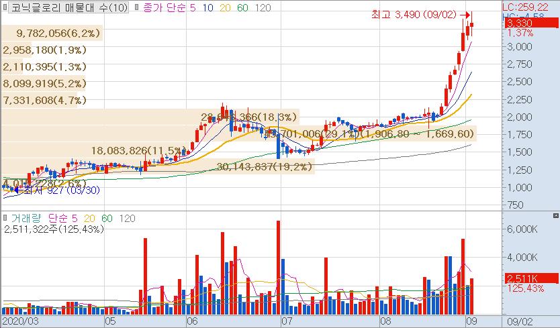
Task: Click the 18,083,826(11.5%) volume profile bar
Action: (95, 151)
